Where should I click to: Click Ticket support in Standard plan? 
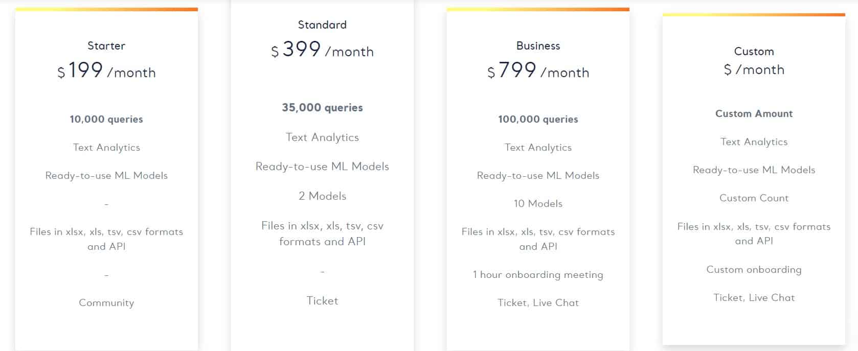tap(322, 301)
